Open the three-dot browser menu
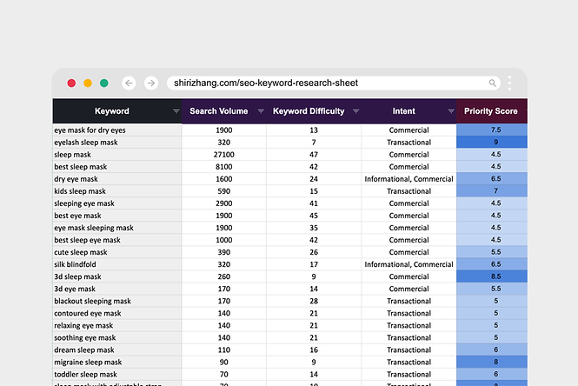The image size is (578, 386). [x=509, y=83]
